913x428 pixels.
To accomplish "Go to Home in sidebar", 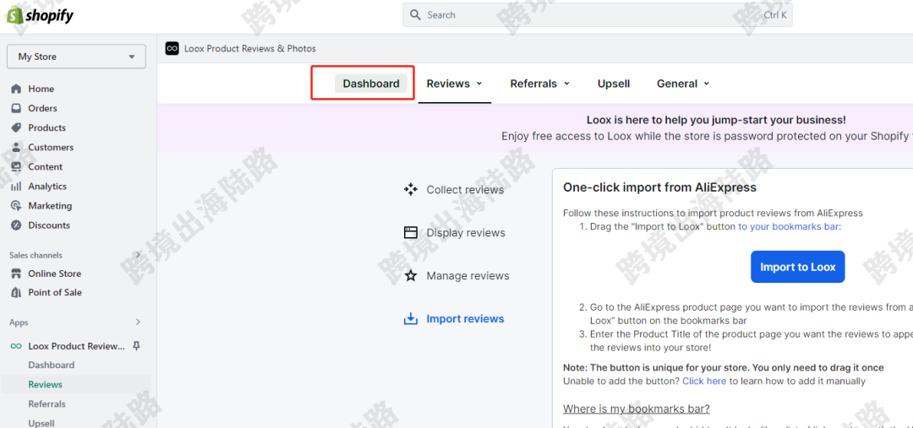I will (x=41, y=89).
